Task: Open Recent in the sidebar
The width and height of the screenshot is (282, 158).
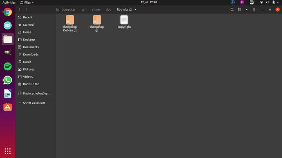Action: (x=36, y=17)
